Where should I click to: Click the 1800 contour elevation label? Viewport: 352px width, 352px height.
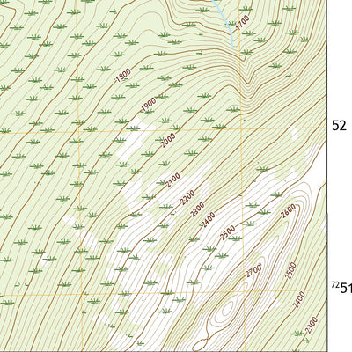coord(123,76)
